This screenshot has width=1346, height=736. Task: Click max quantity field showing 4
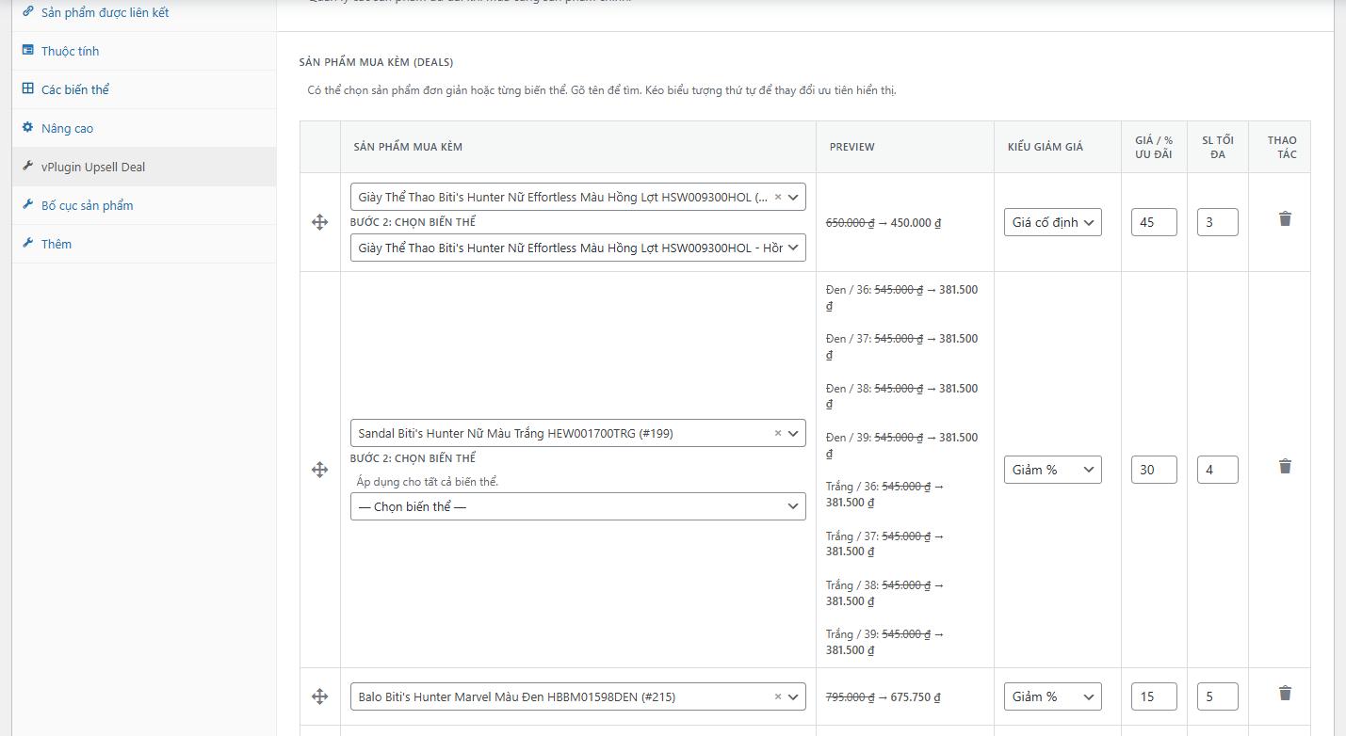[1217, 470]
